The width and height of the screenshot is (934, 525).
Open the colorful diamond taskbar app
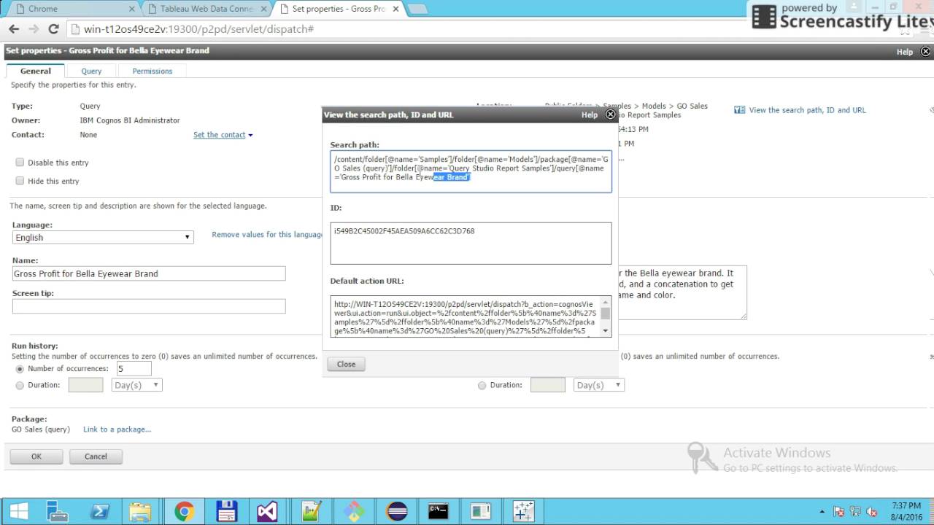[x=355, y=511]
